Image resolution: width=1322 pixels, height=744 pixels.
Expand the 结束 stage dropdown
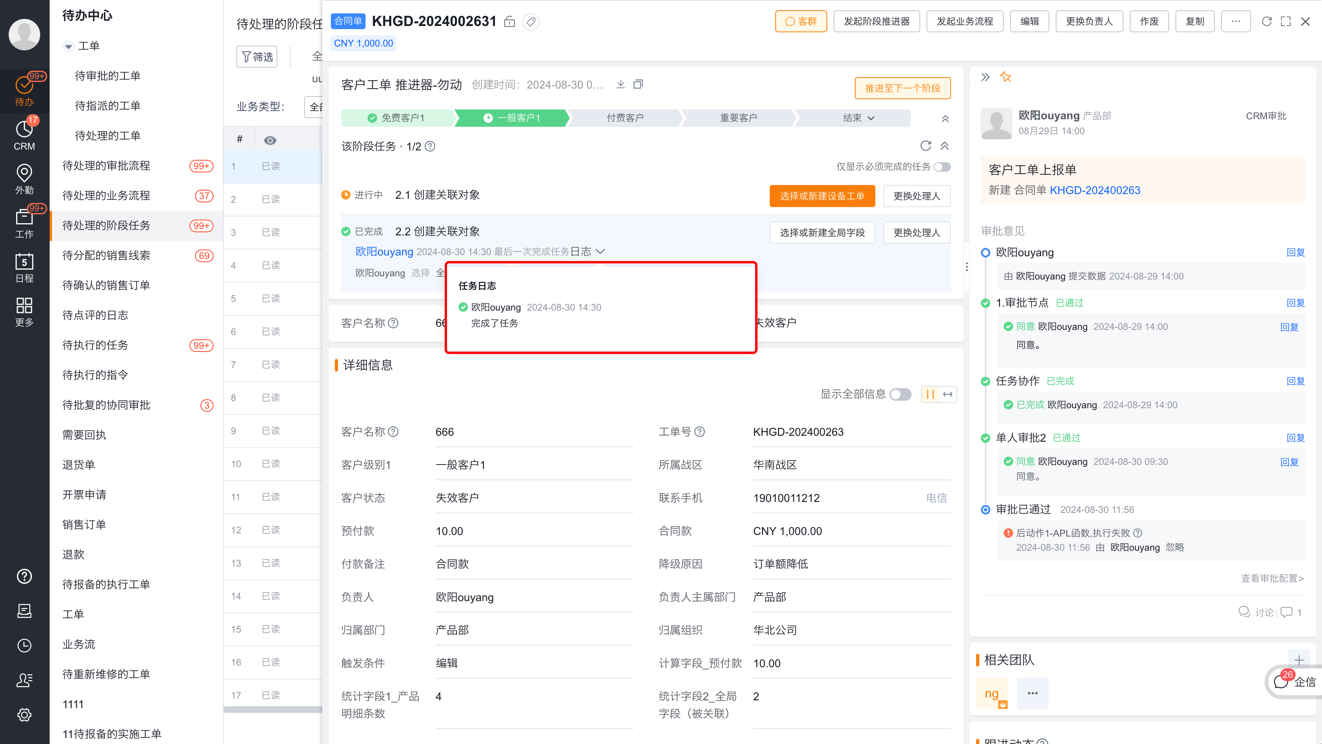tap(871, 118)
